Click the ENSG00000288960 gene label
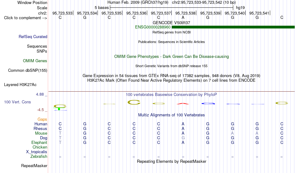Screen dimensions: 295x173 [153, 27]
